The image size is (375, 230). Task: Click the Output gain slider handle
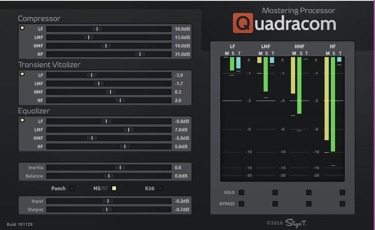tap(107, 209)
